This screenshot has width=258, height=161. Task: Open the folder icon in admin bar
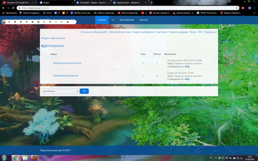point(38,22)
